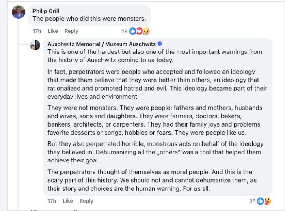Click the sad face reaction icon
285x211 pixels.
pyautogui.click(x=145, y=31)
